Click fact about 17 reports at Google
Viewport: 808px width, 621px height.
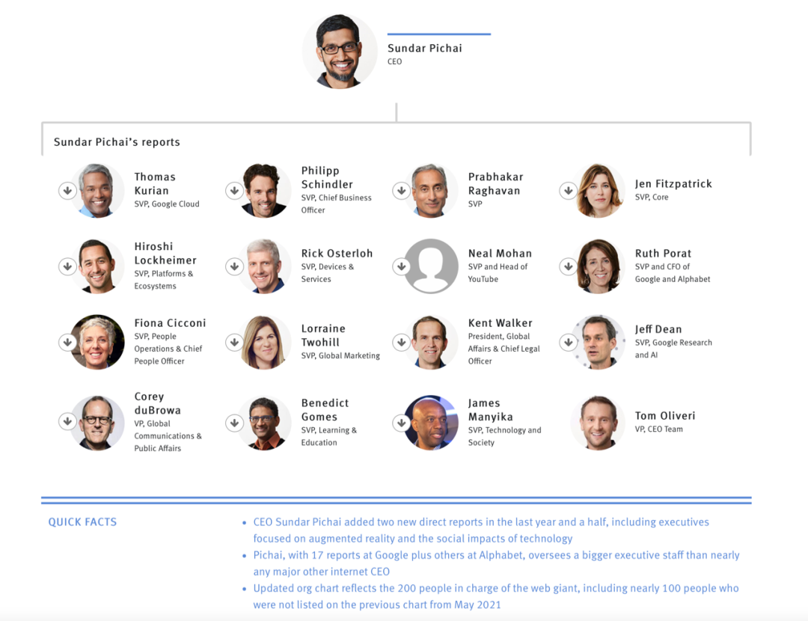point(496,563)
